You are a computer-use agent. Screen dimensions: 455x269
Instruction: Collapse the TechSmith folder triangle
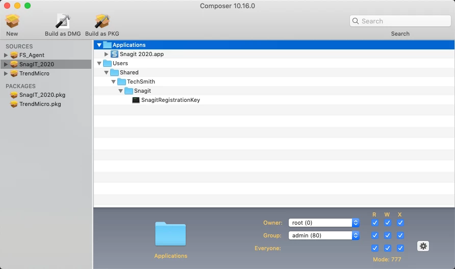(113, 82)
